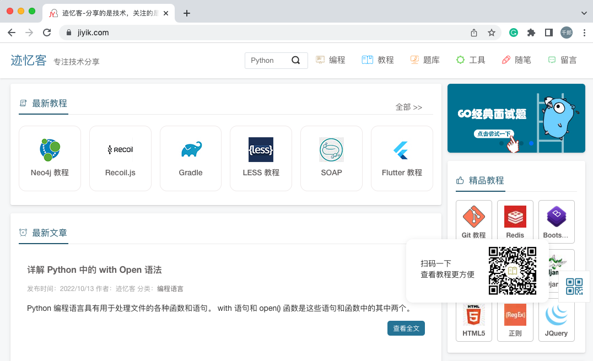Open the 正则 RegEx tutorial
The image size is (593, 361).
tap(515, 320)
